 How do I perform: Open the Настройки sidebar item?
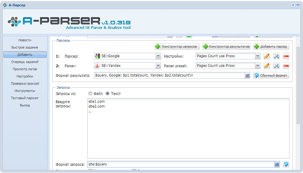[x=25, y=76]
